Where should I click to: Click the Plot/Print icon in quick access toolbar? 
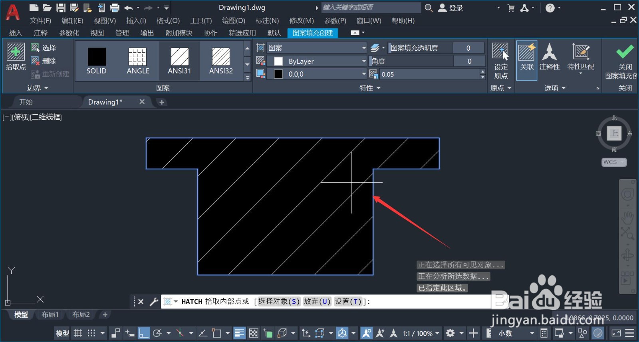(x=115, y=8)
